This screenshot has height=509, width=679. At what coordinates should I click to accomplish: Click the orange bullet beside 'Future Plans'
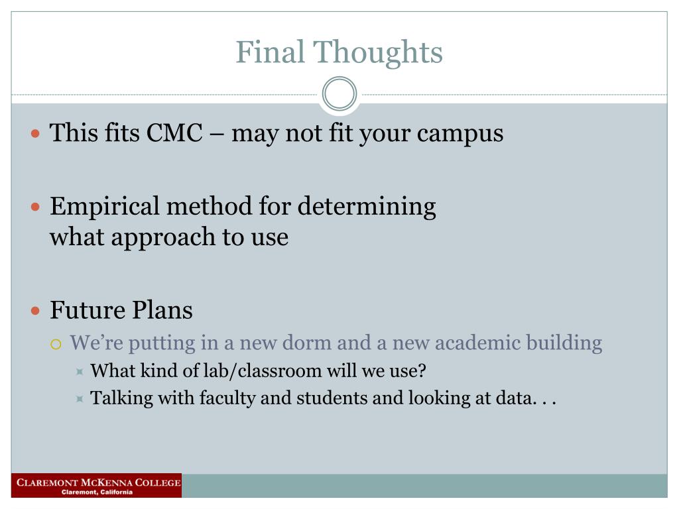[x=36, y=311]
